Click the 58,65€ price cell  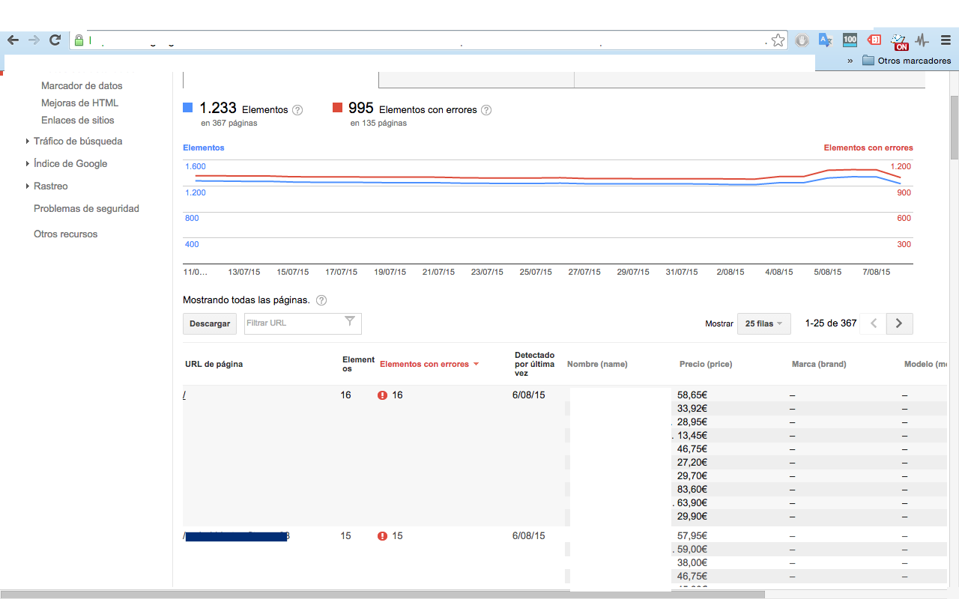click(x=692, y=394)
